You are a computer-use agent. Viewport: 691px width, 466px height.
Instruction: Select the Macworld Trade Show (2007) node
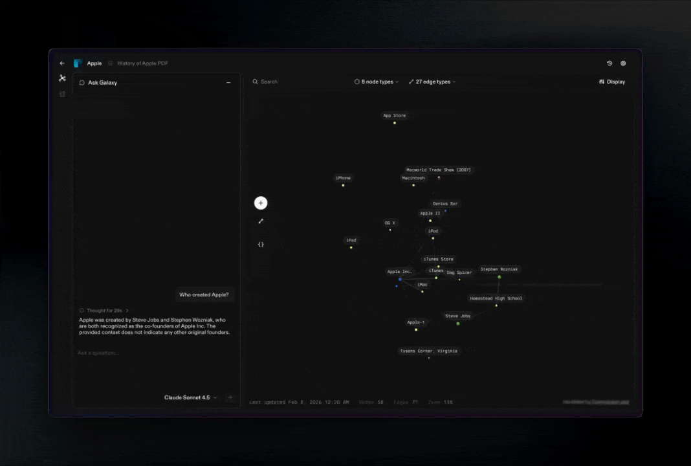tap(439, 170)
